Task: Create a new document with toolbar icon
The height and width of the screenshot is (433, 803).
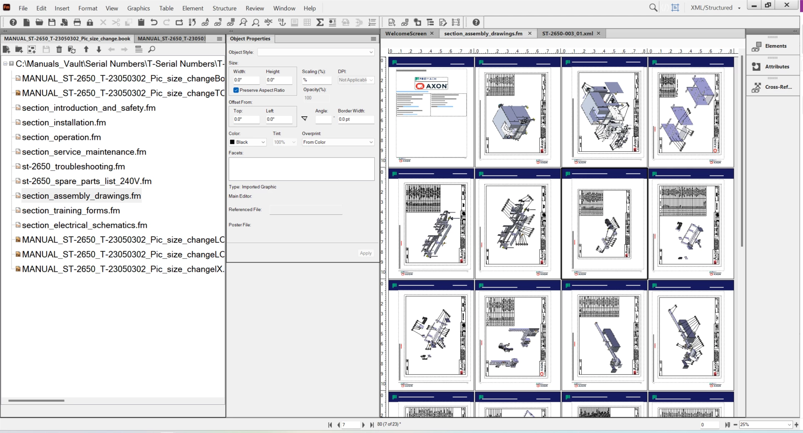Action: (26, 23)
